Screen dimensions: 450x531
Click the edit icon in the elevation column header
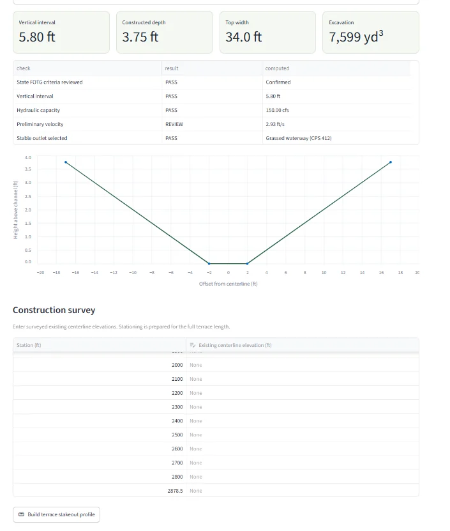pyautogui.click(x=193, y=345)
